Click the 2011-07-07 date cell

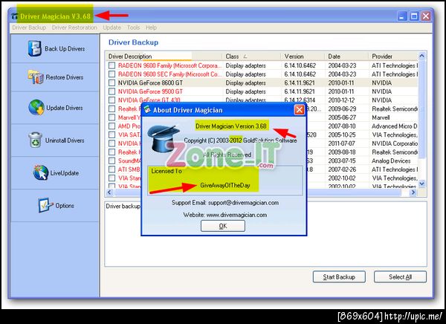coord(341,143)
